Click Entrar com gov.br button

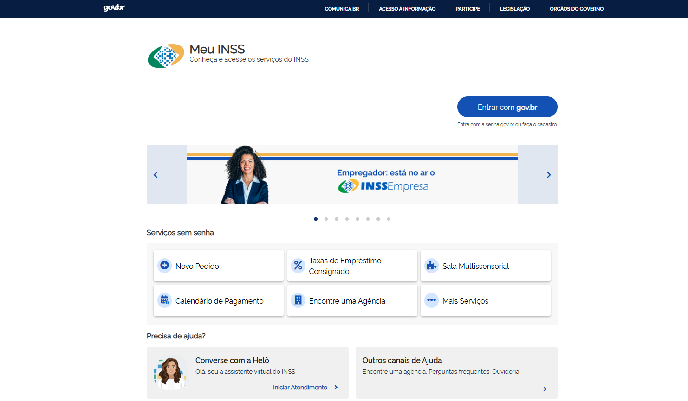(507, 107)
